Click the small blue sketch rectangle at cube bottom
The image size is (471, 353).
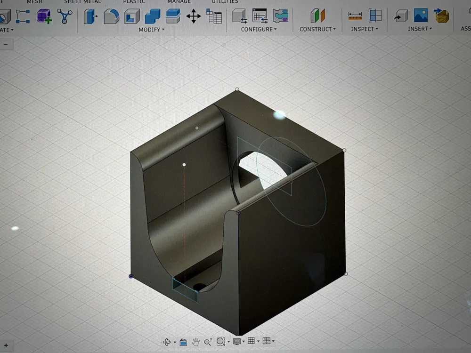click(x=185, y=289)
